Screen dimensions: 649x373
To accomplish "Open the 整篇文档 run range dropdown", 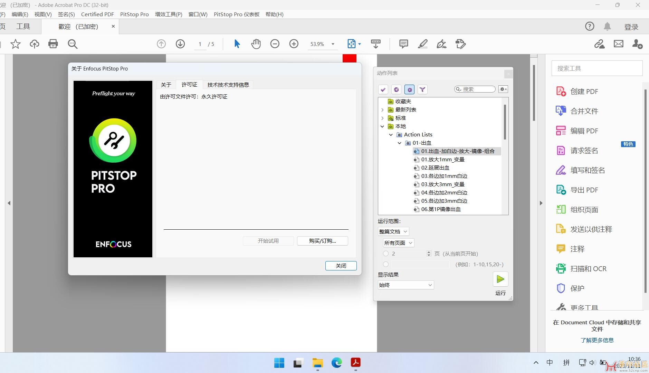I will (393, 232).
